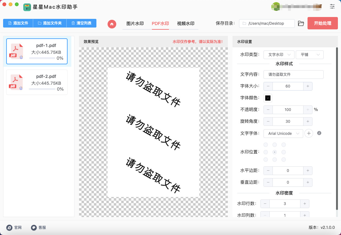Click the 开始处理 start button
This screenshot has height=235, width=341.
(x=322, y=23)
